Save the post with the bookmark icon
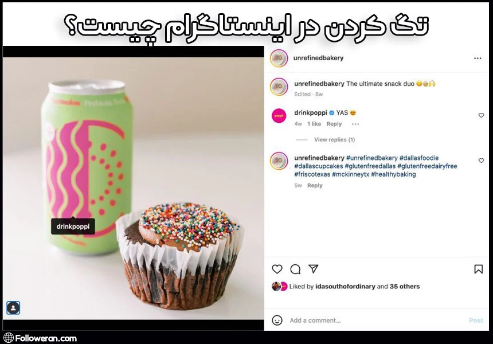 pyautogui.click(x=478, y=269)
